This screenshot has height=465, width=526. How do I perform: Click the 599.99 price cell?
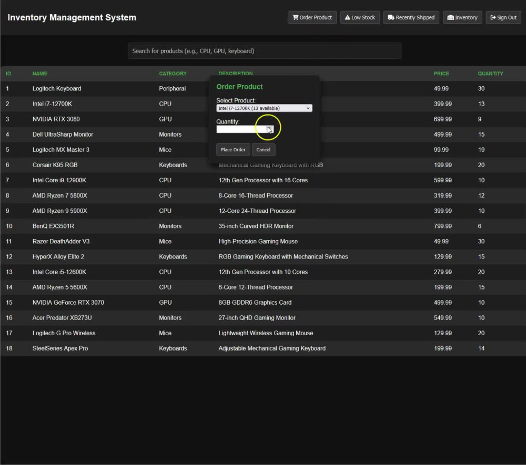(x=442, y=180)
